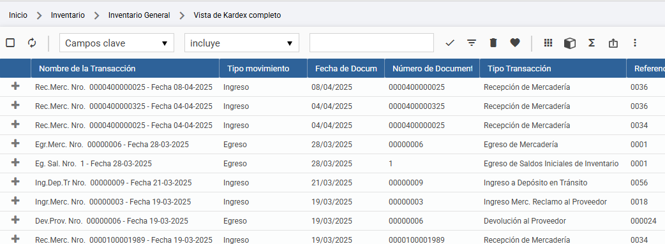This screenshot has height=244, width=665.
Task: Click the heart favorites icon
Action: click(x=515, y=43)
